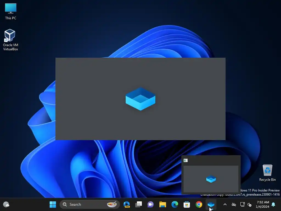The image size is (281, 211).
Task: Open network status in system tray
Action: point(242,204)
